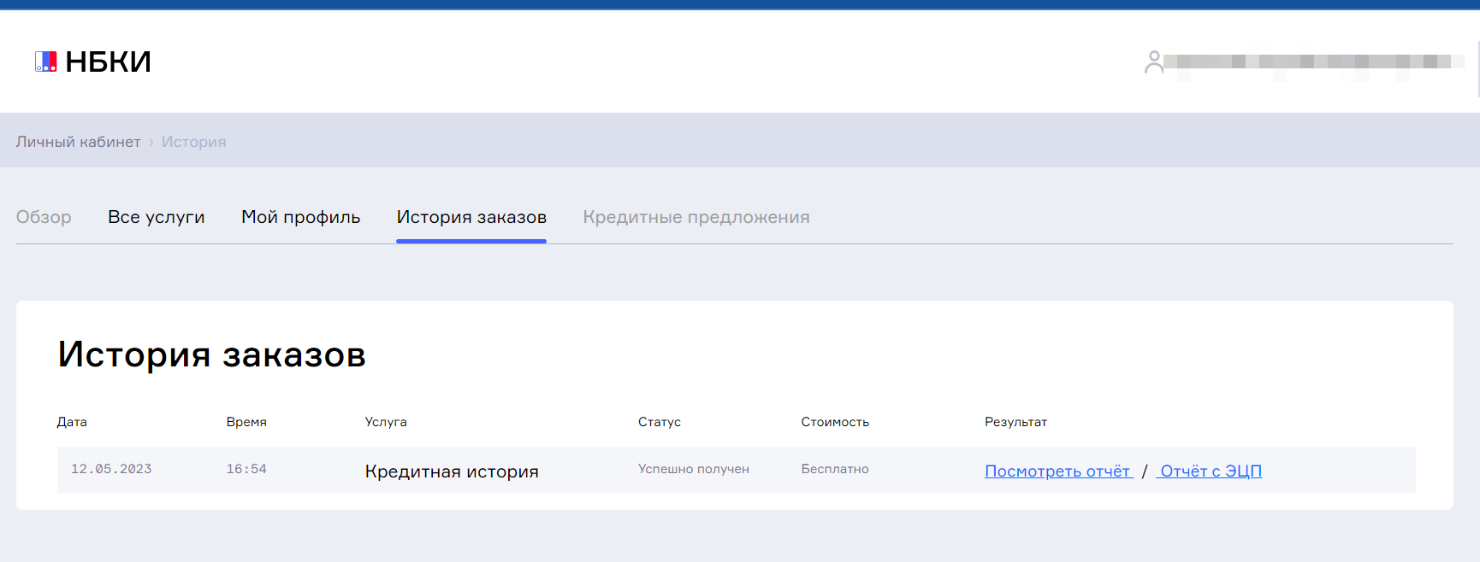Click the Кредитная история service cell
The image size is (1480, 562).
pyautogui.click(x=452, y=471)
